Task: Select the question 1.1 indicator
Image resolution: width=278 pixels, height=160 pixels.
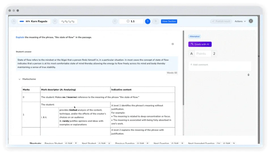Action: 131,21
